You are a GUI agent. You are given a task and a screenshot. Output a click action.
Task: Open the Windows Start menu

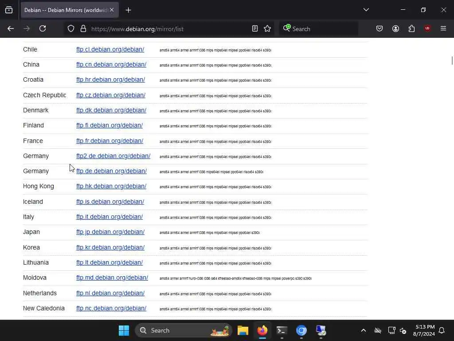point(124,330)
